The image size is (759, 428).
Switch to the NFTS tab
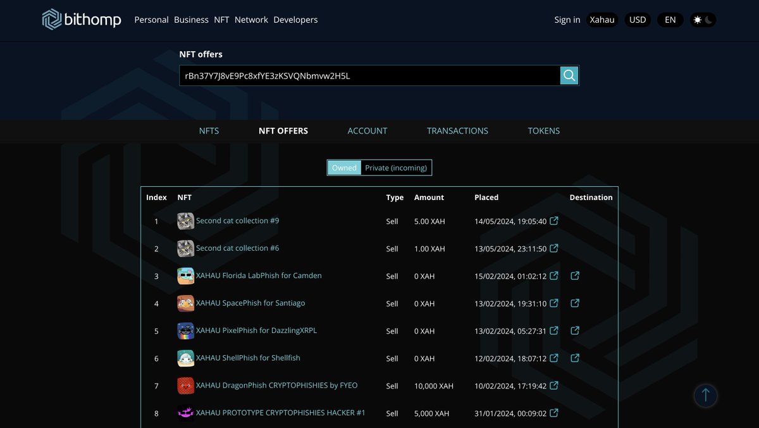coord(209,131)
